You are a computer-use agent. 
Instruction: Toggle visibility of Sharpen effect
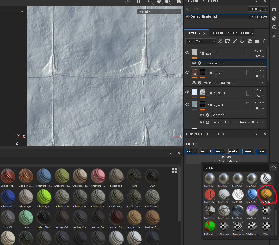[x=202, y=115]
